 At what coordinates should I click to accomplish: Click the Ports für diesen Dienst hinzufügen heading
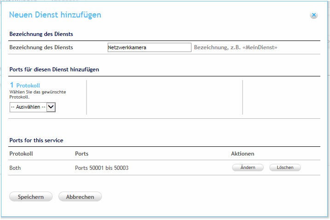click(54, 69)
